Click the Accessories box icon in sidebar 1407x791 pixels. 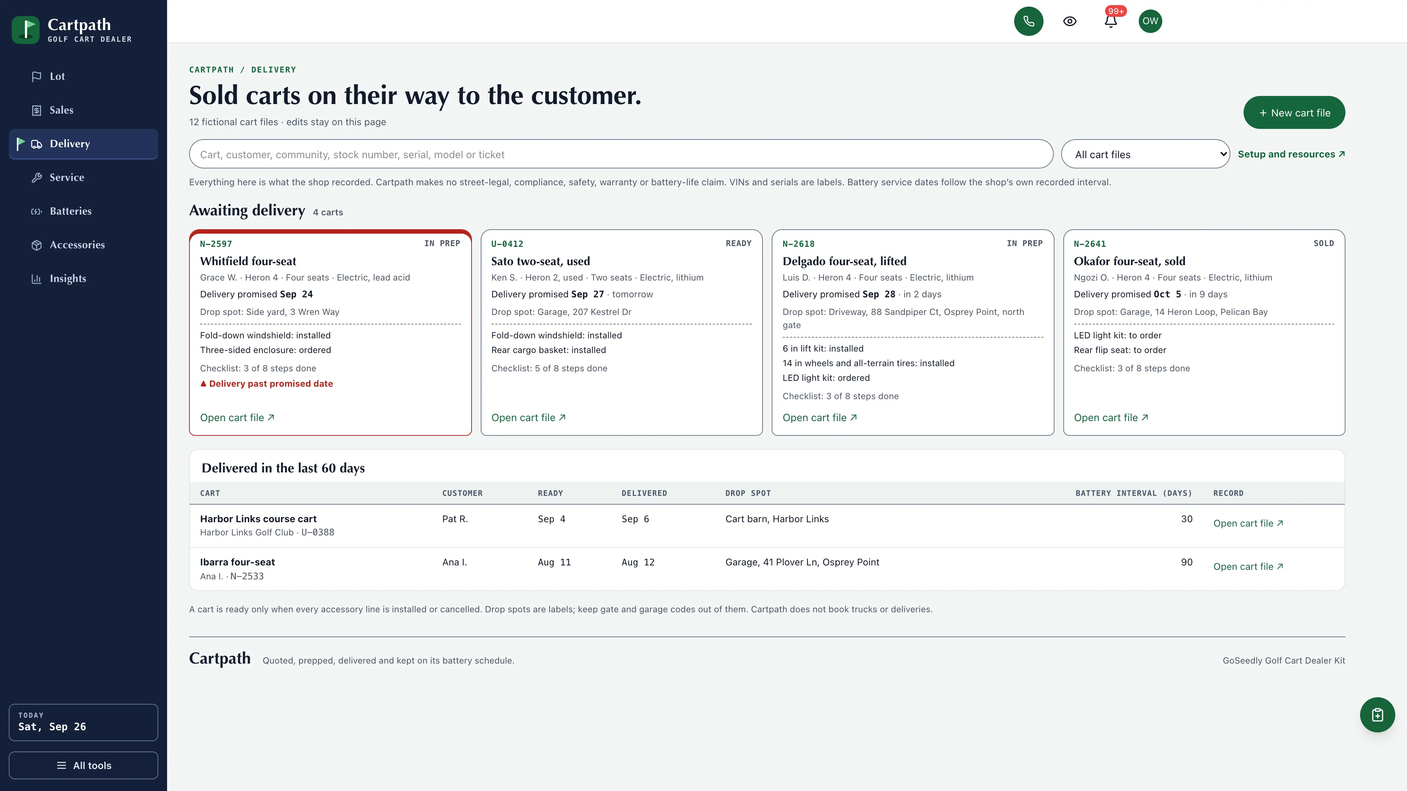tap(37, 245)
